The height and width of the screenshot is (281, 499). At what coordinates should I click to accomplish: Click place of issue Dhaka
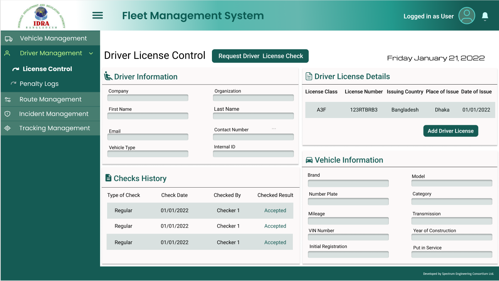[x=442, y=110]
